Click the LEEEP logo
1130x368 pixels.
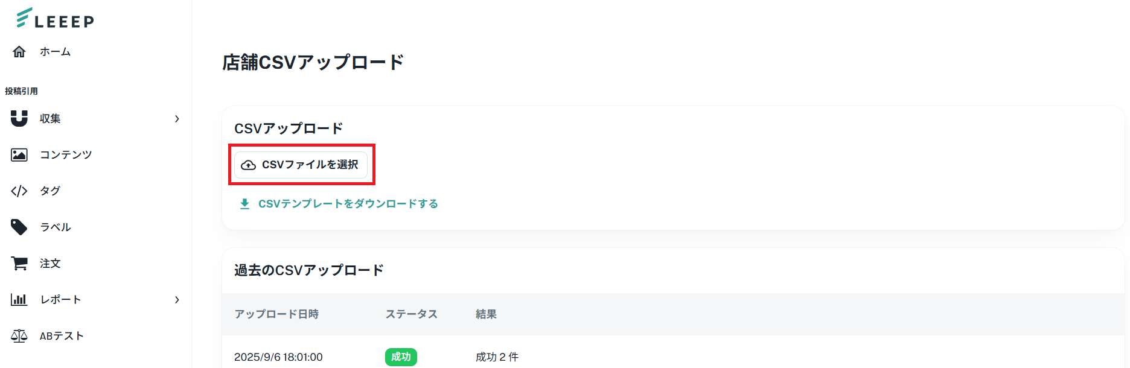pos(55,19)
